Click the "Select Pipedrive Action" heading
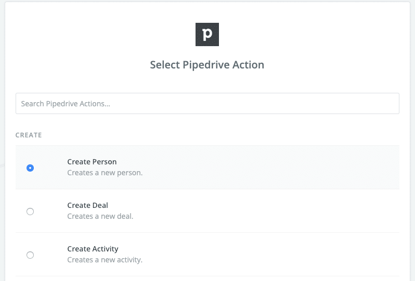 [x=207, y=65]
